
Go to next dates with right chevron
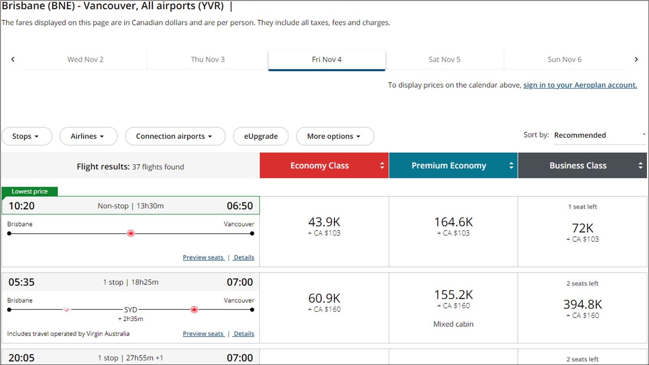coord(636,59)
